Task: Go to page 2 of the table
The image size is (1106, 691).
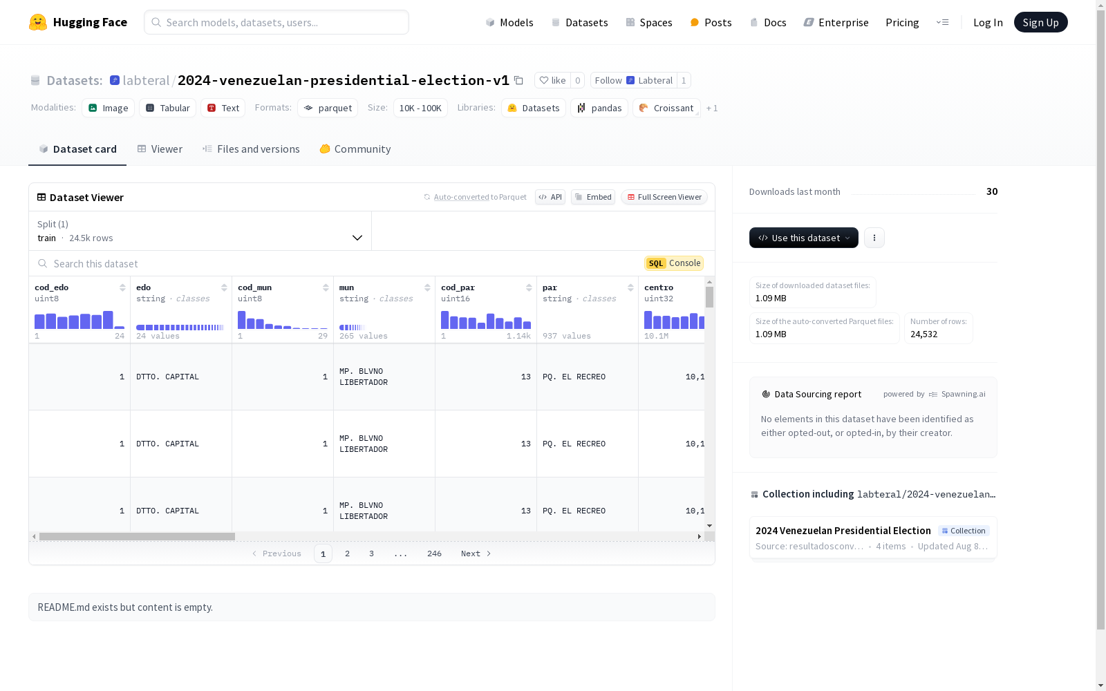Action: click(347, 553)
